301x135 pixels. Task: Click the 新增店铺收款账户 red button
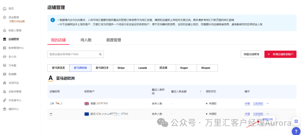(280, 54)
